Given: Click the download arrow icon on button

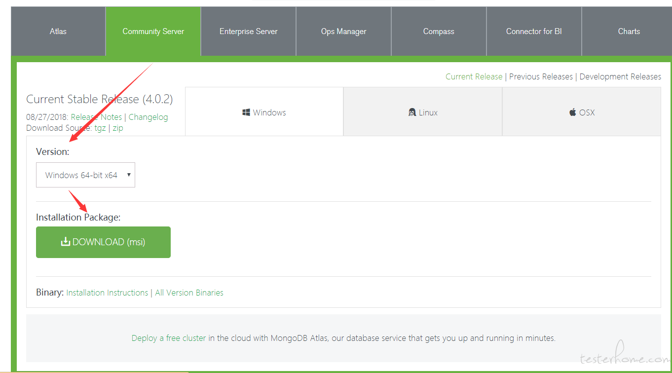Looking at the screenshot, I should pos(65,241).
